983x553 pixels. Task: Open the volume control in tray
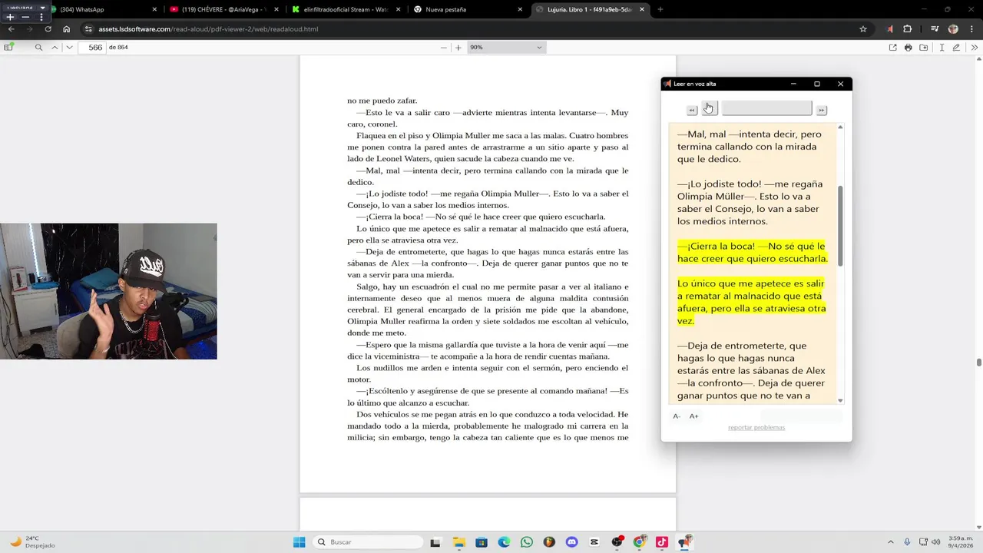point(935,542)
